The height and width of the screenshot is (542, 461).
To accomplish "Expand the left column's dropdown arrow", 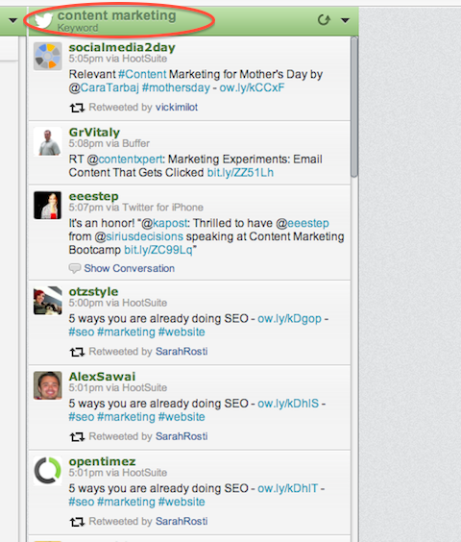I will [x=13, y=20].
